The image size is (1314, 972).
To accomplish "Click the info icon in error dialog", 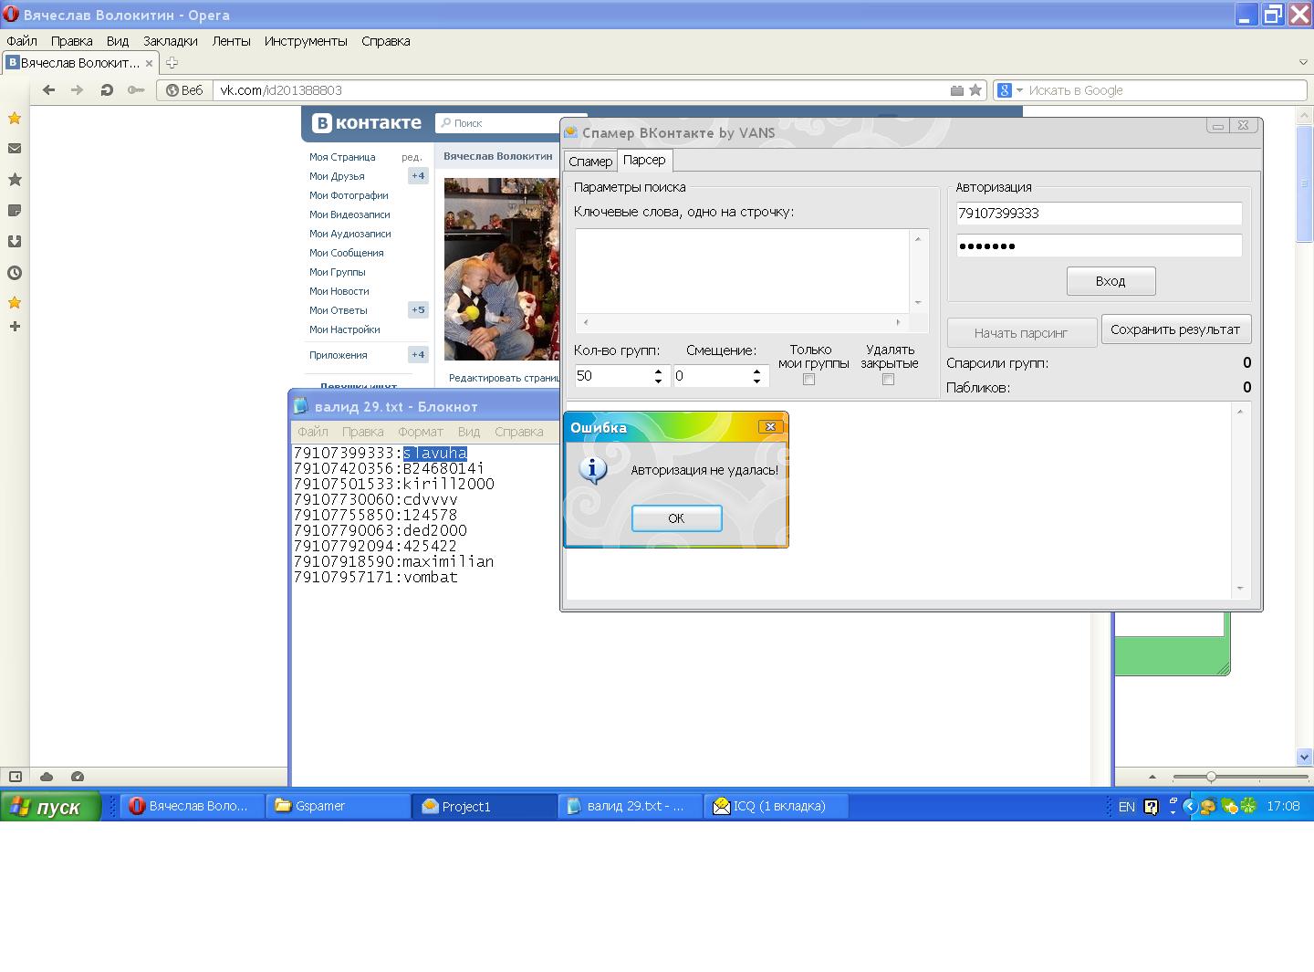I will click(x=593, y=469).
